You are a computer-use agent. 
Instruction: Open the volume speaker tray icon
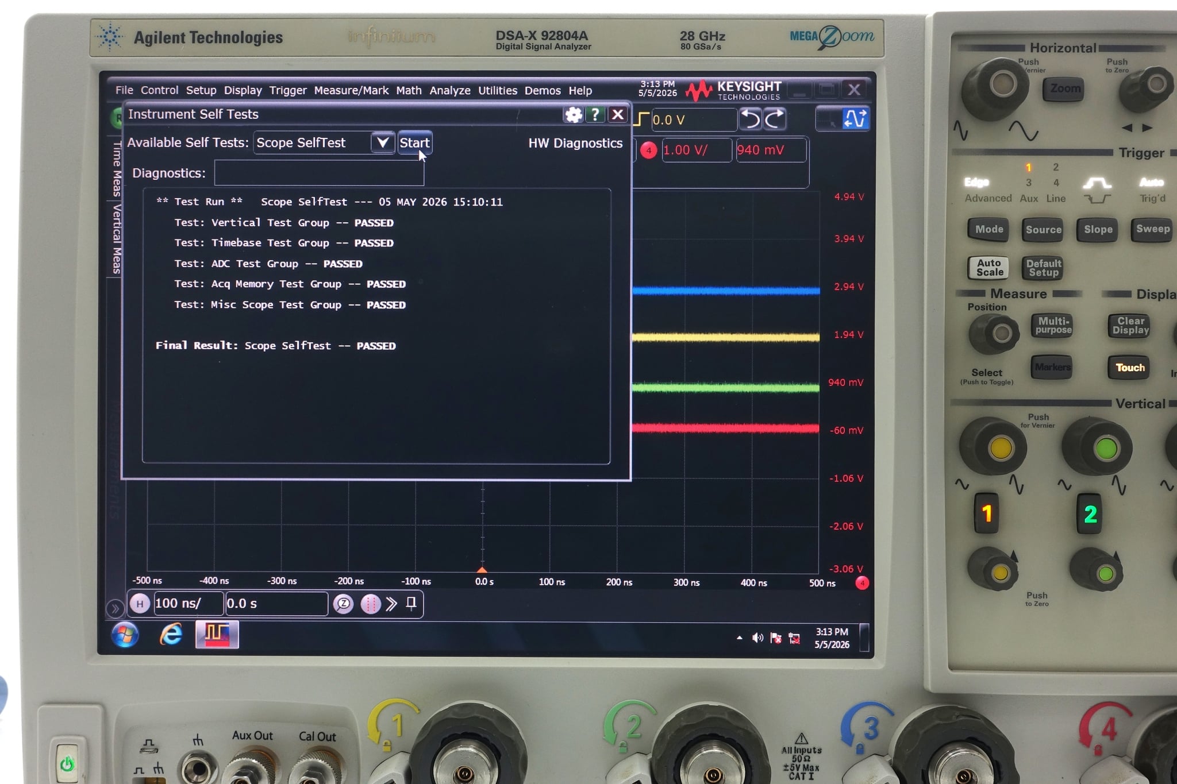pos(757,638)
